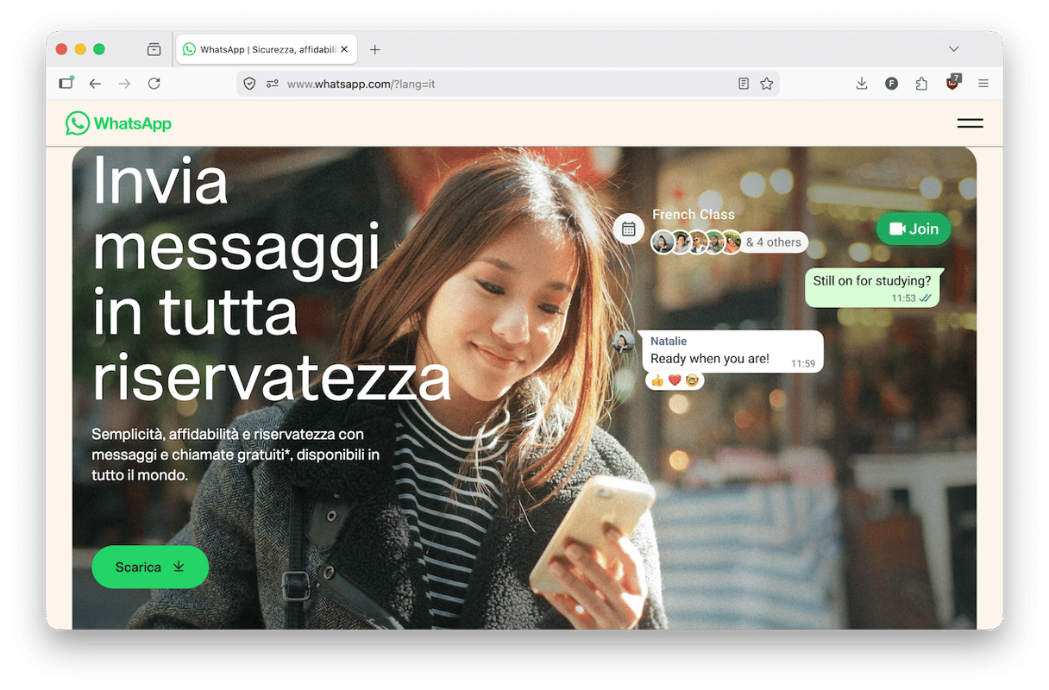Click the headline 'Invia messaggi in tutta riservatezza'
The image size is (1049, 690).
[x=271, y=279]
